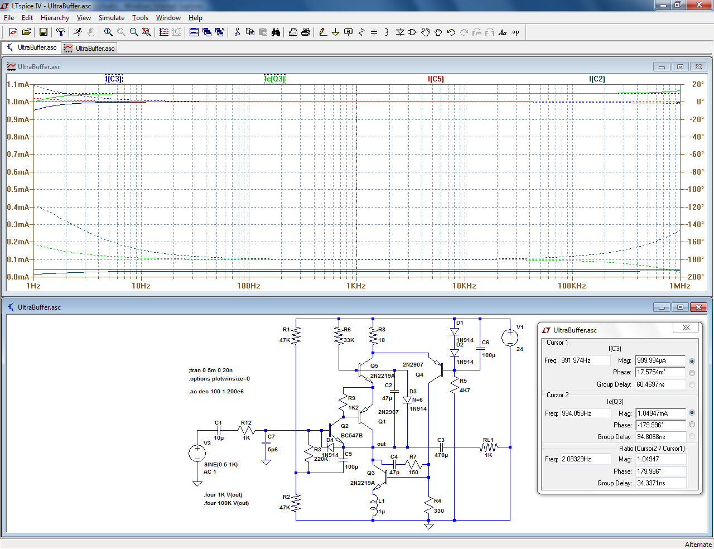Select Cursor 2 Mag radio button
714x549 pixels.
pos(692,413)
